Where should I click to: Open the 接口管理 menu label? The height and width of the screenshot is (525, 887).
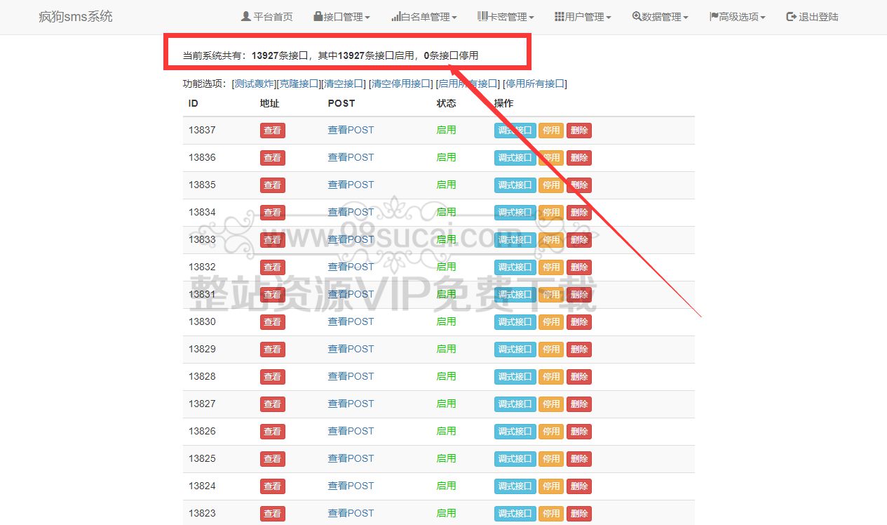point(344,17)
